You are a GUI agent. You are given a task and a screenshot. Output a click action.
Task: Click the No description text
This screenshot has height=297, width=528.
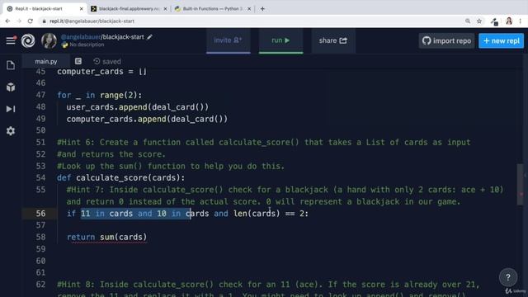point(87,45)
